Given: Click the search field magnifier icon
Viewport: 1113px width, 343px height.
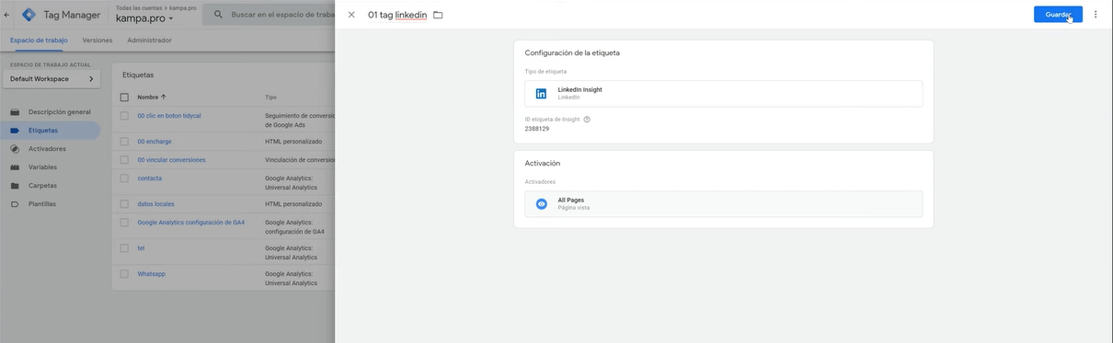Looking at the screenshot, I should click(x=219, y=15).
